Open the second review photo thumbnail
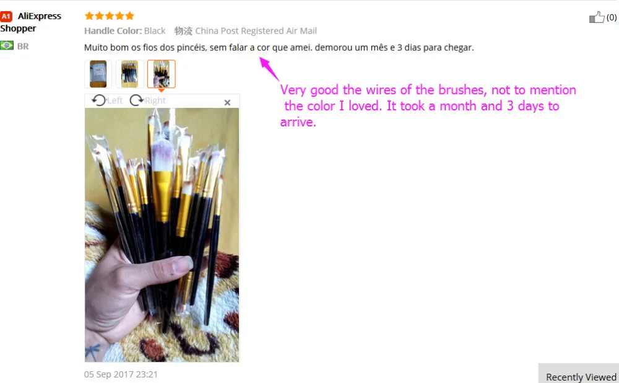The width and height of the screenshot is (619, 383). [x=129, y=74]
